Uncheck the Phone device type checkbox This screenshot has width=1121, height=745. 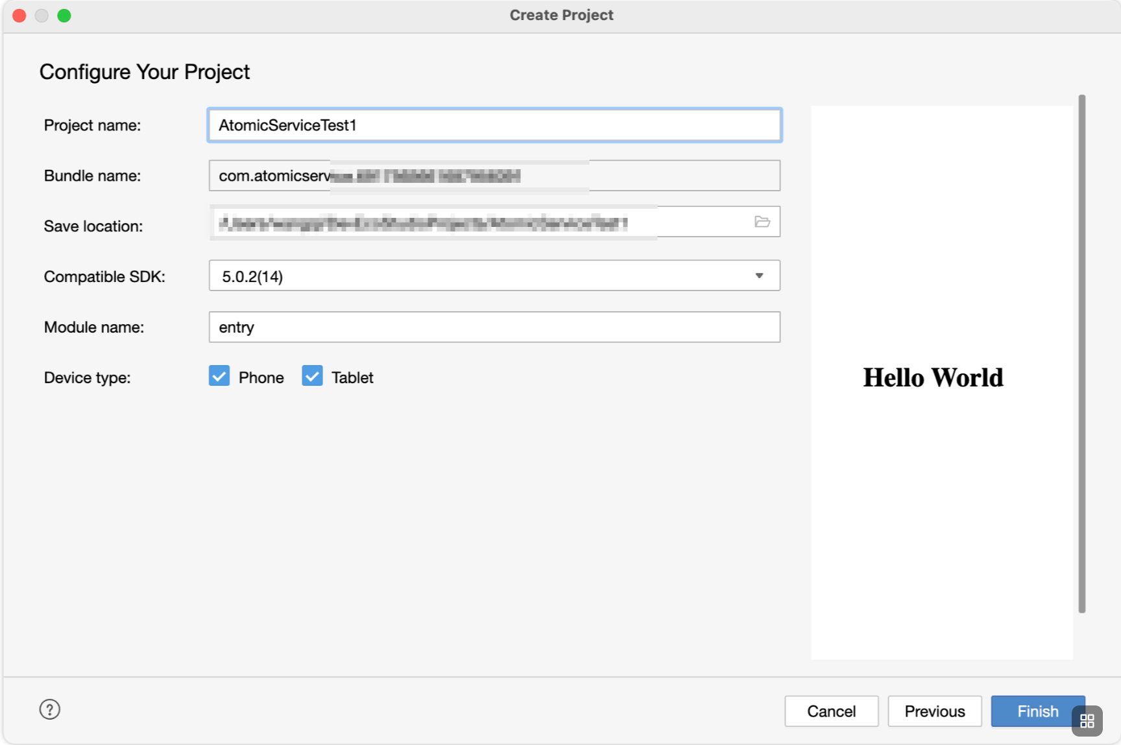[219, 376]
